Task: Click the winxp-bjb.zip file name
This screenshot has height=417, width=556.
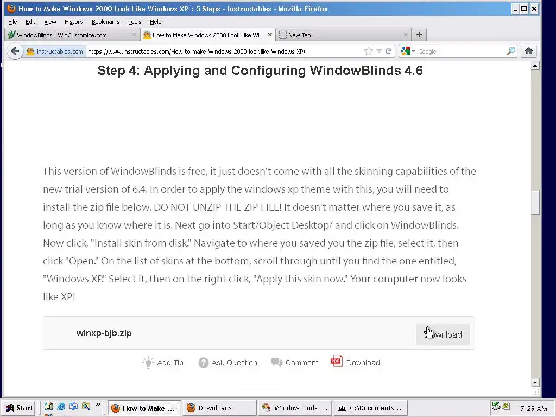Action: pos(104,333)
